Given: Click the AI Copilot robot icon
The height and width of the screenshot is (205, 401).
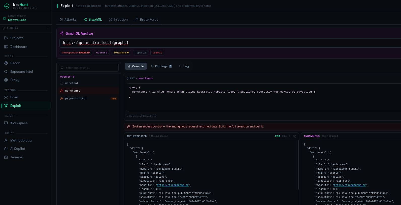Looking at the screenshot, I should click(6, 149).
